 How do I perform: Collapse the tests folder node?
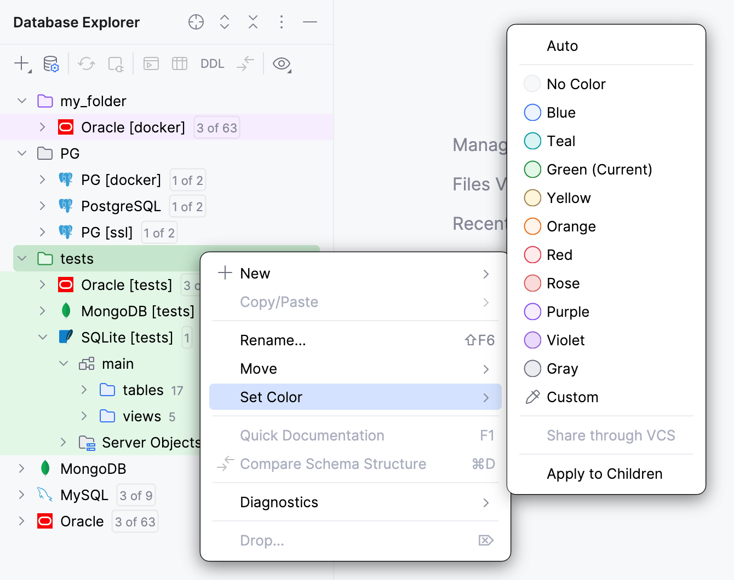(22, 258)
